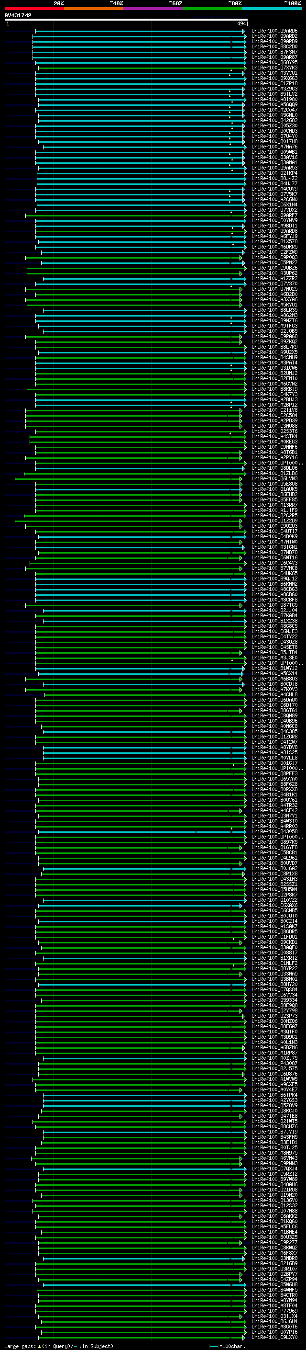Select the UniRef100_C9PAG8 label
306x1350 pixels.
tap(274, 337)
